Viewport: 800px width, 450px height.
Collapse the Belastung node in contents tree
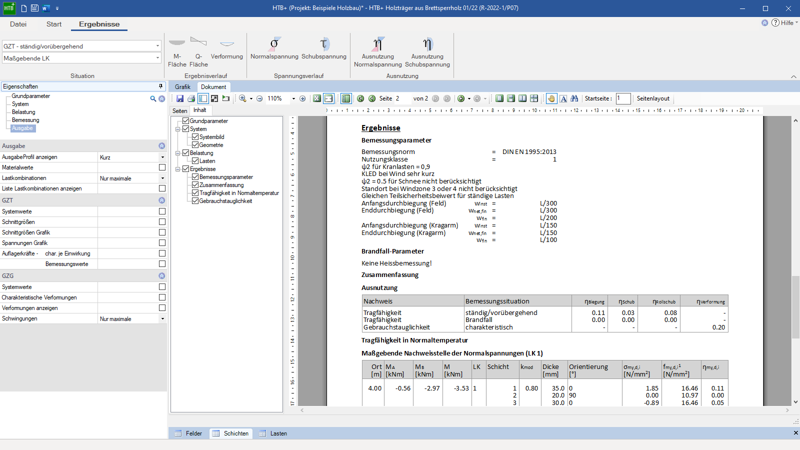177,153
